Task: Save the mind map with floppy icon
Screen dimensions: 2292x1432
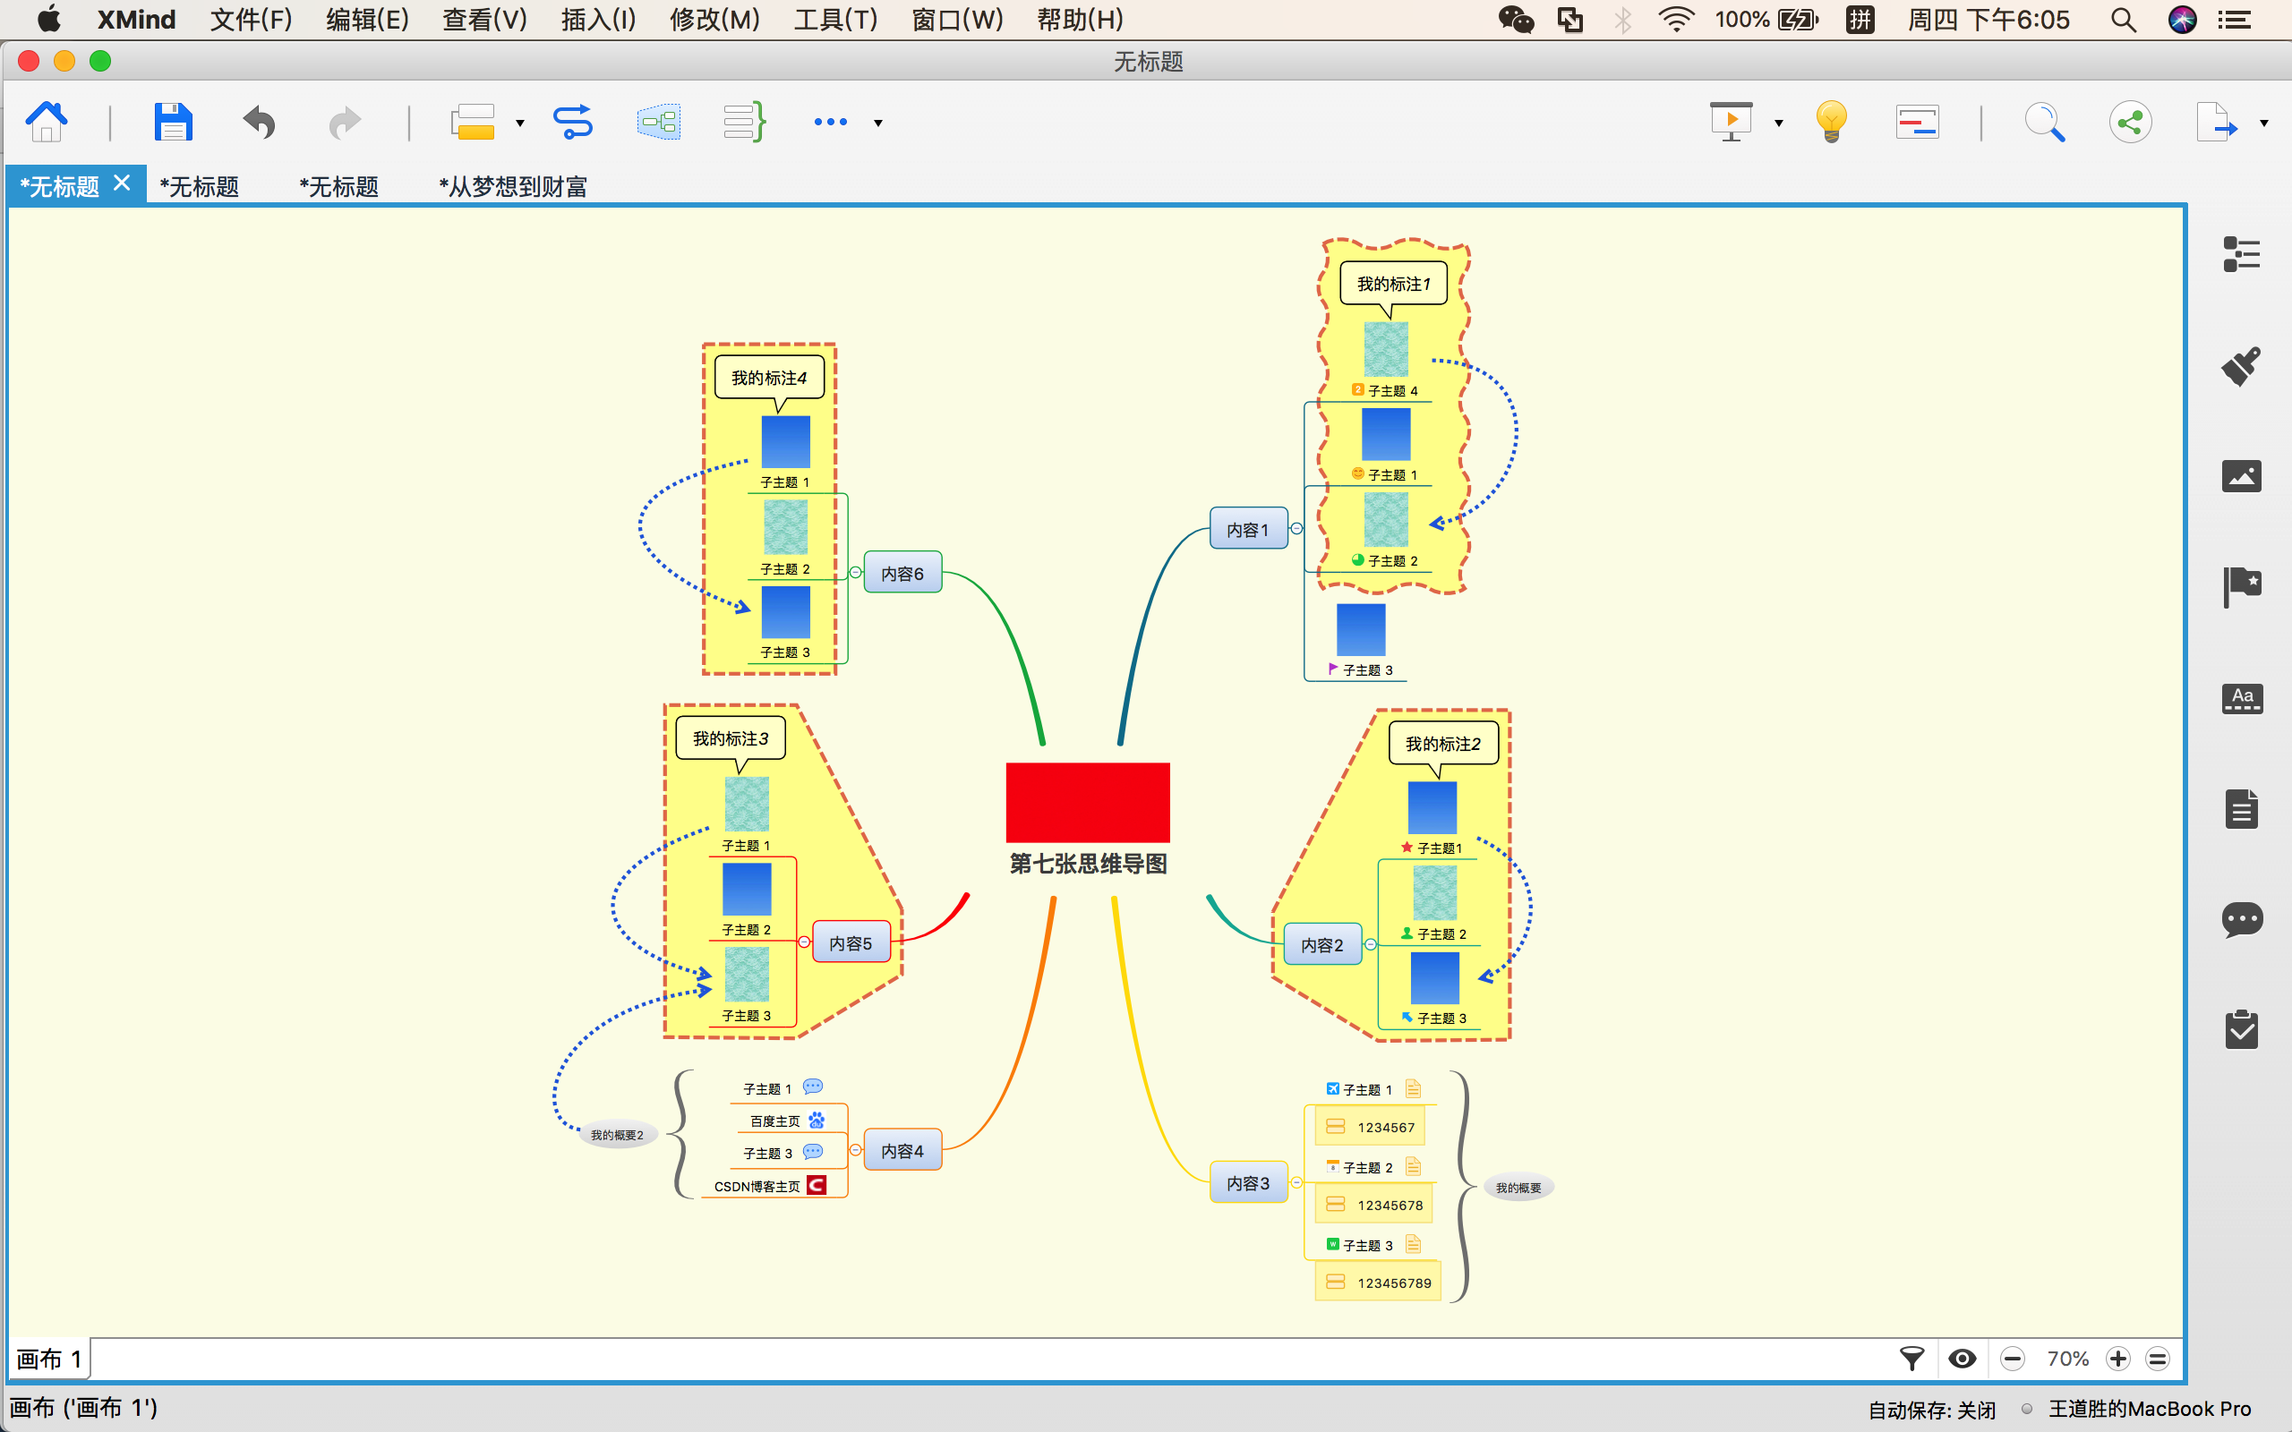Action: [174, 123]
